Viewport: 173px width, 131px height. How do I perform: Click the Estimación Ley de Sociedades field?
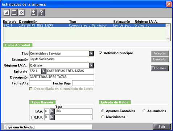pyautogui.click(x=62, y=59)
